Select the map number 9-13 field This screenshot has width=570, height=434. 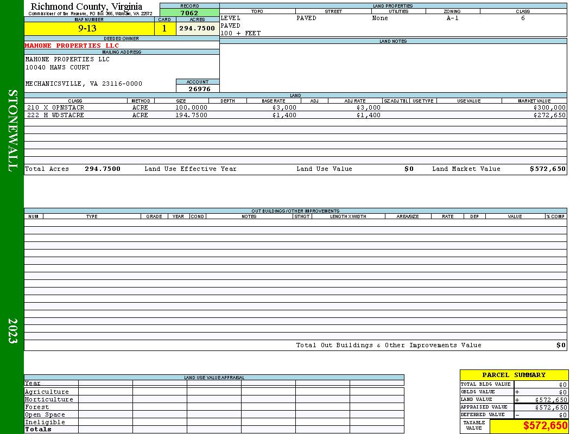click(x=89, y=29)
